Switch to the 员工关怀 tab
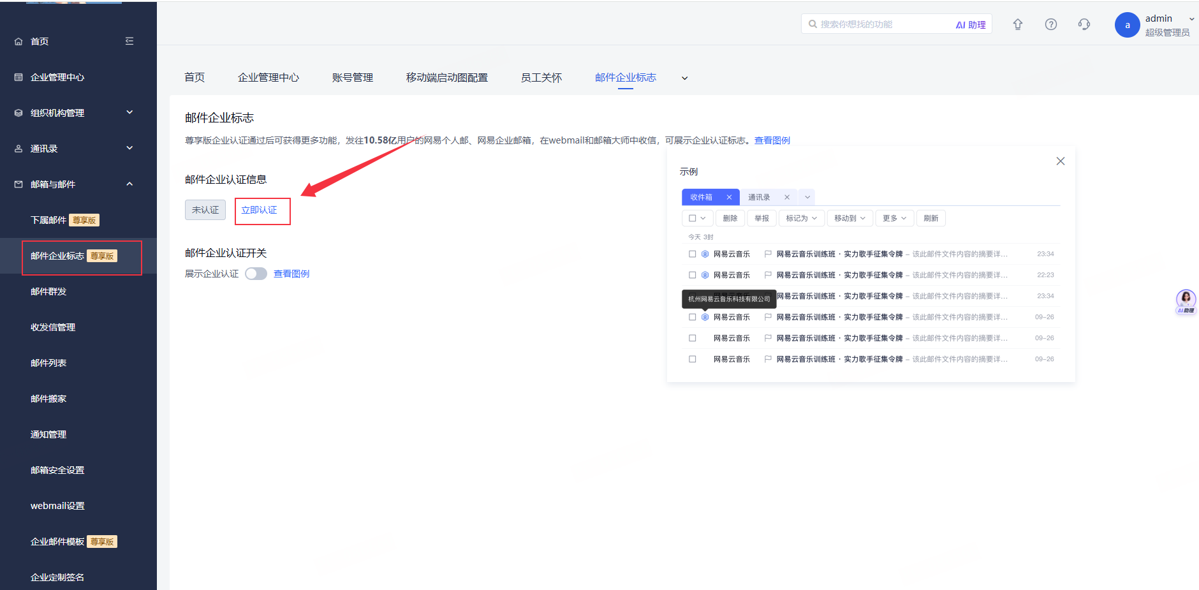The height and width of the screenshot is (590, 1199). (x=541, y=77)
